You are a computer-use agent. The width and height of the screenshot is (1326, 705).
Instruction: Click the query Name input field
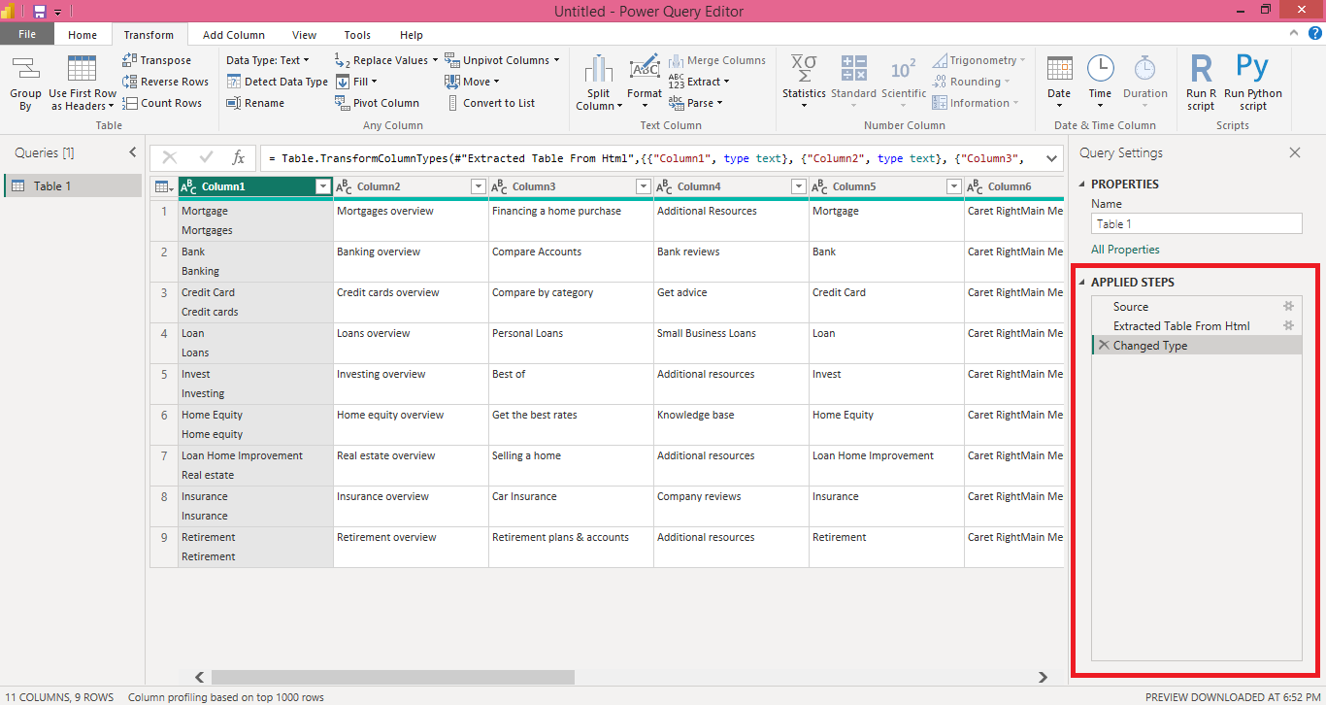1197,223
